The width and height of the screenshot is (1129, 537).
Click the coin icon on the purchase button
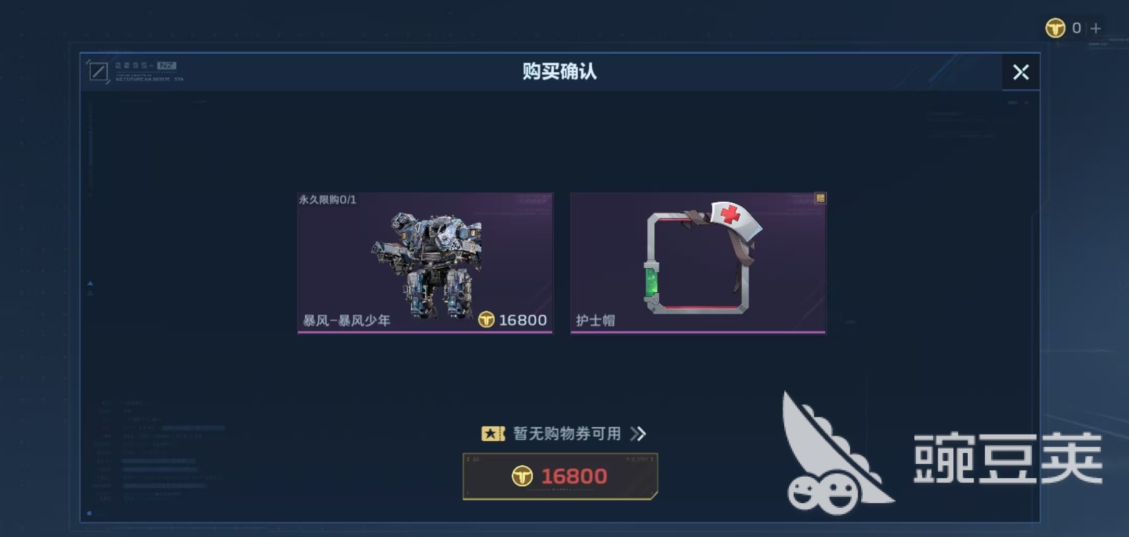(522, 476)
